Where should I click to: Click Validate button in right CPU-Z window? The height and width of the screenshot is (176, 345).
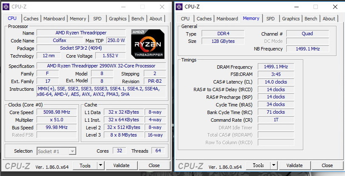coord(295,166)
